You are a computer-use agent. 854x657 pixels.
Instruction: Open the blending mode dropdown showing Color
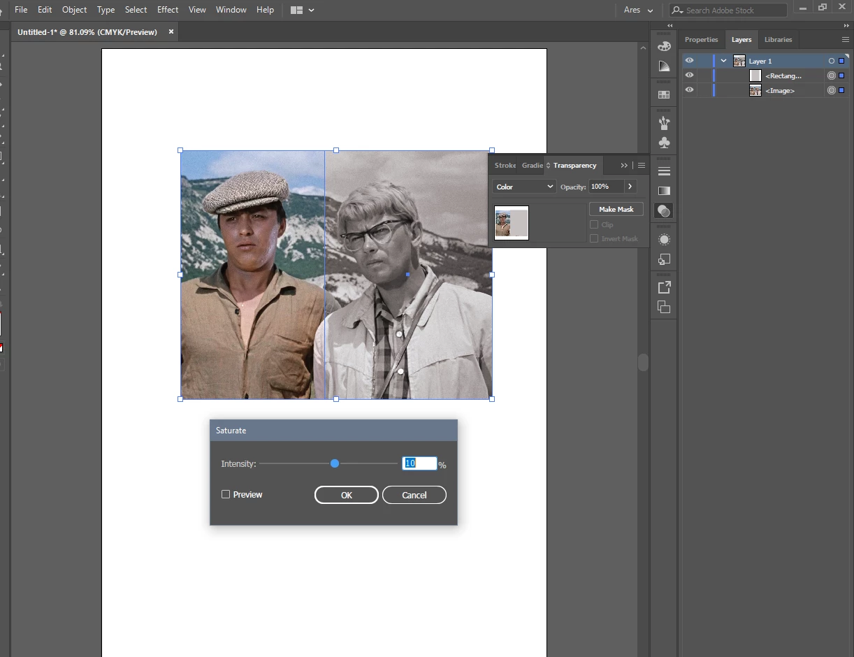point(524,187)
